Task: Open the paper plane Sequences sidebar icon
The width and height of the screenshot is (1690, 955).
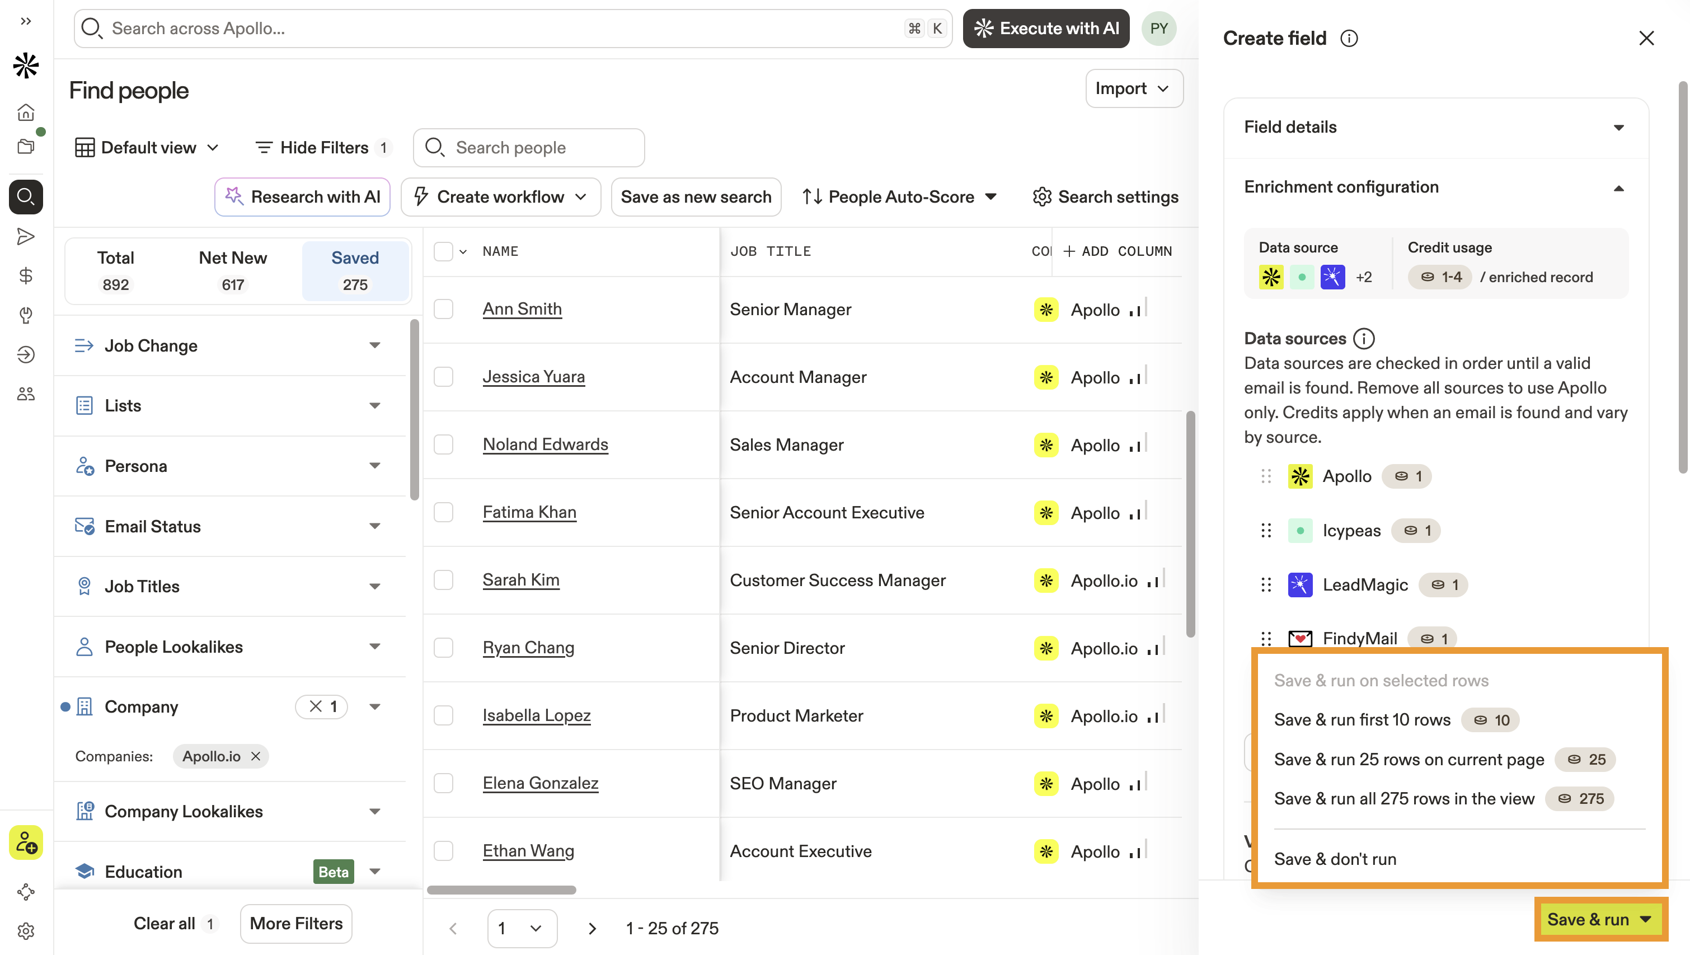Action: [26, 236]
